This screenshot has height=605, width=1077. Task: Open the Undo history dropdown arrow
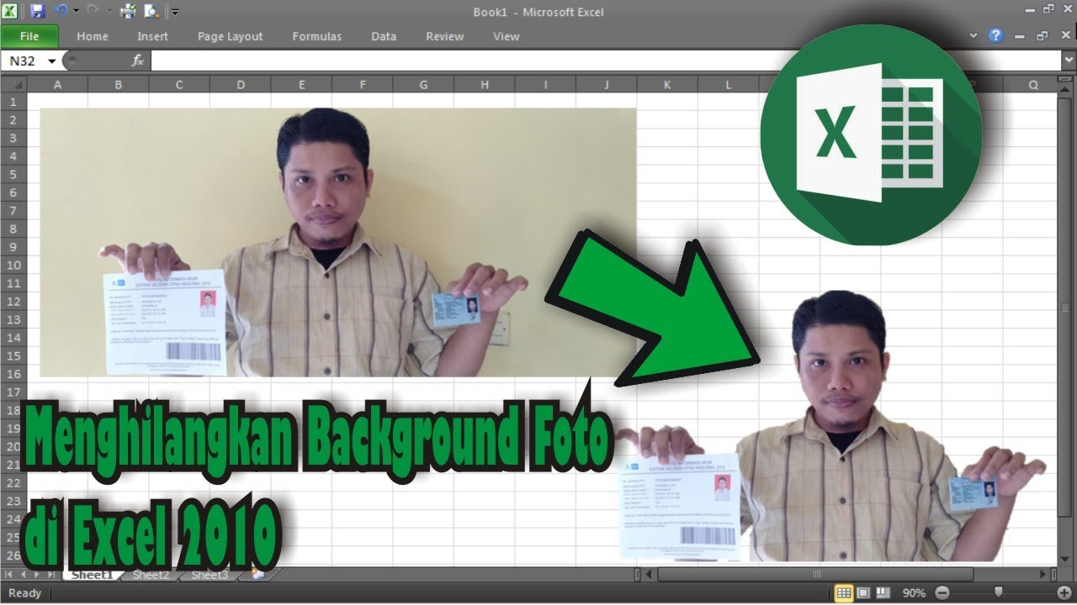point(75,11)
